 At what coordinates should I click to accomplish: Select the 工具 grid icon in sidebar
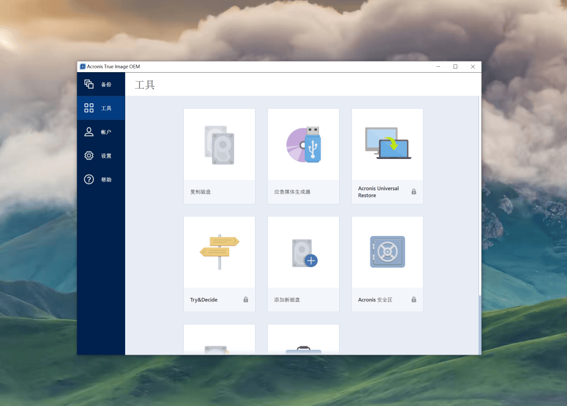click(89, 108)
